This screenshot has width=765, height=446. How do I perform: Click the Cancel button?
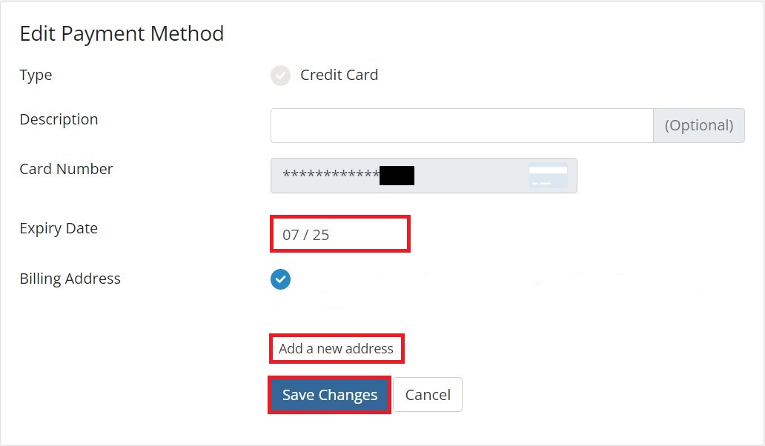pyautogui.click(x=428, y=395)
